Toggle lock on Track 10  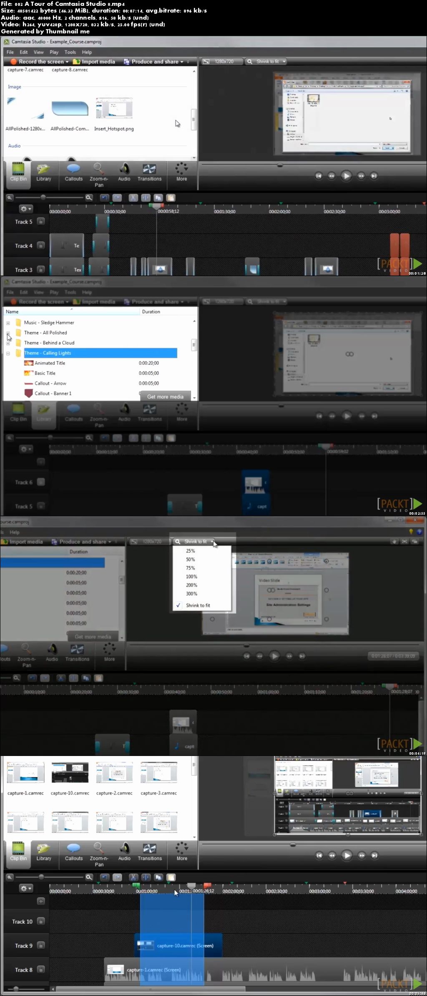pos(41,921)
